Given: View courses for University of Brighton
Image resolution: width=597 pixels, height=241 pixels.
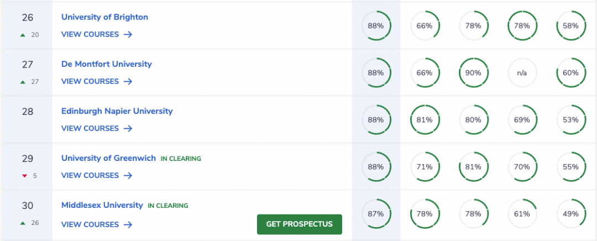Looking at the screenshot, I should coord(97,34).
